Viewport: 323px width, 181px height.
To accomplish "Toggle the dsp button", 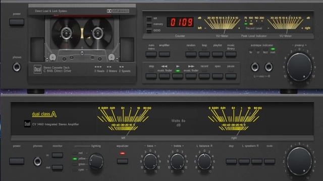I will (x=231, y=161).
